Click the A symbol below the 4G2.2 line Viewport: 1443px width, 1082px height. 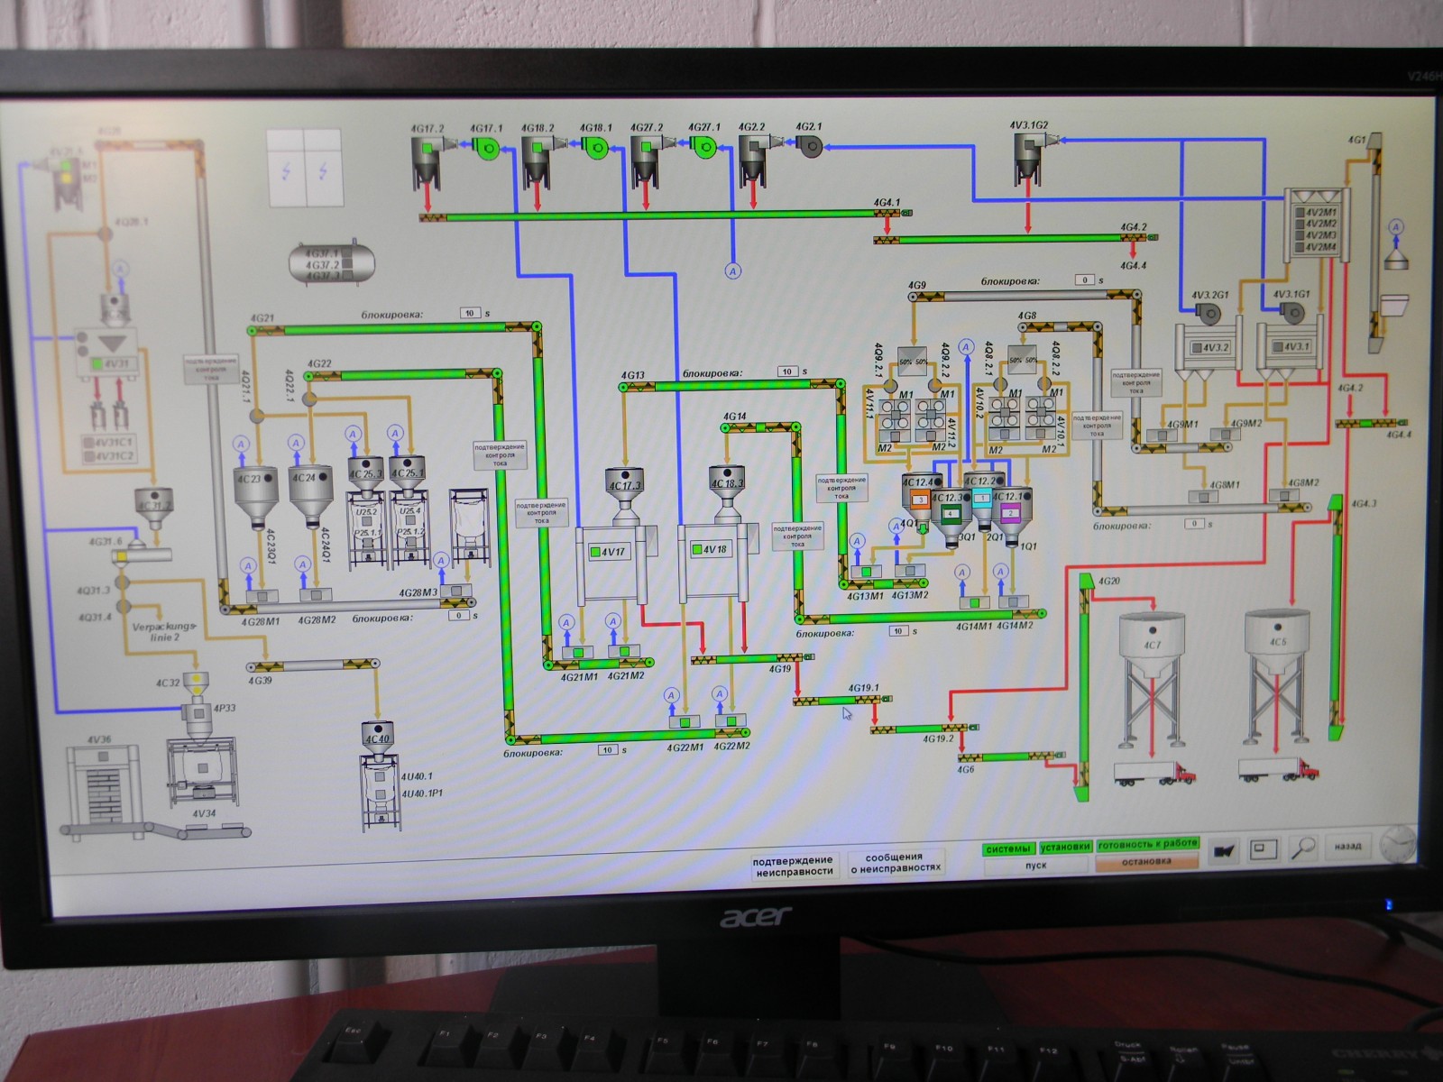[x=734, y=270]
